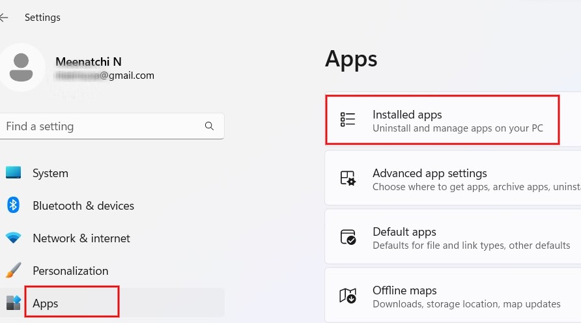Open the Meenatchi N account name
Viewport: 581px width, 323px height.
click(x=89, y=61)
